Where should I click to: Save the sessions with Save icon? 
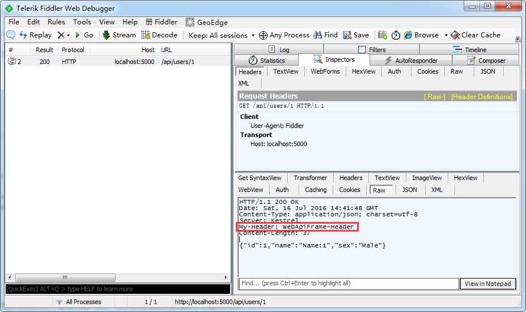click(356, 35)
